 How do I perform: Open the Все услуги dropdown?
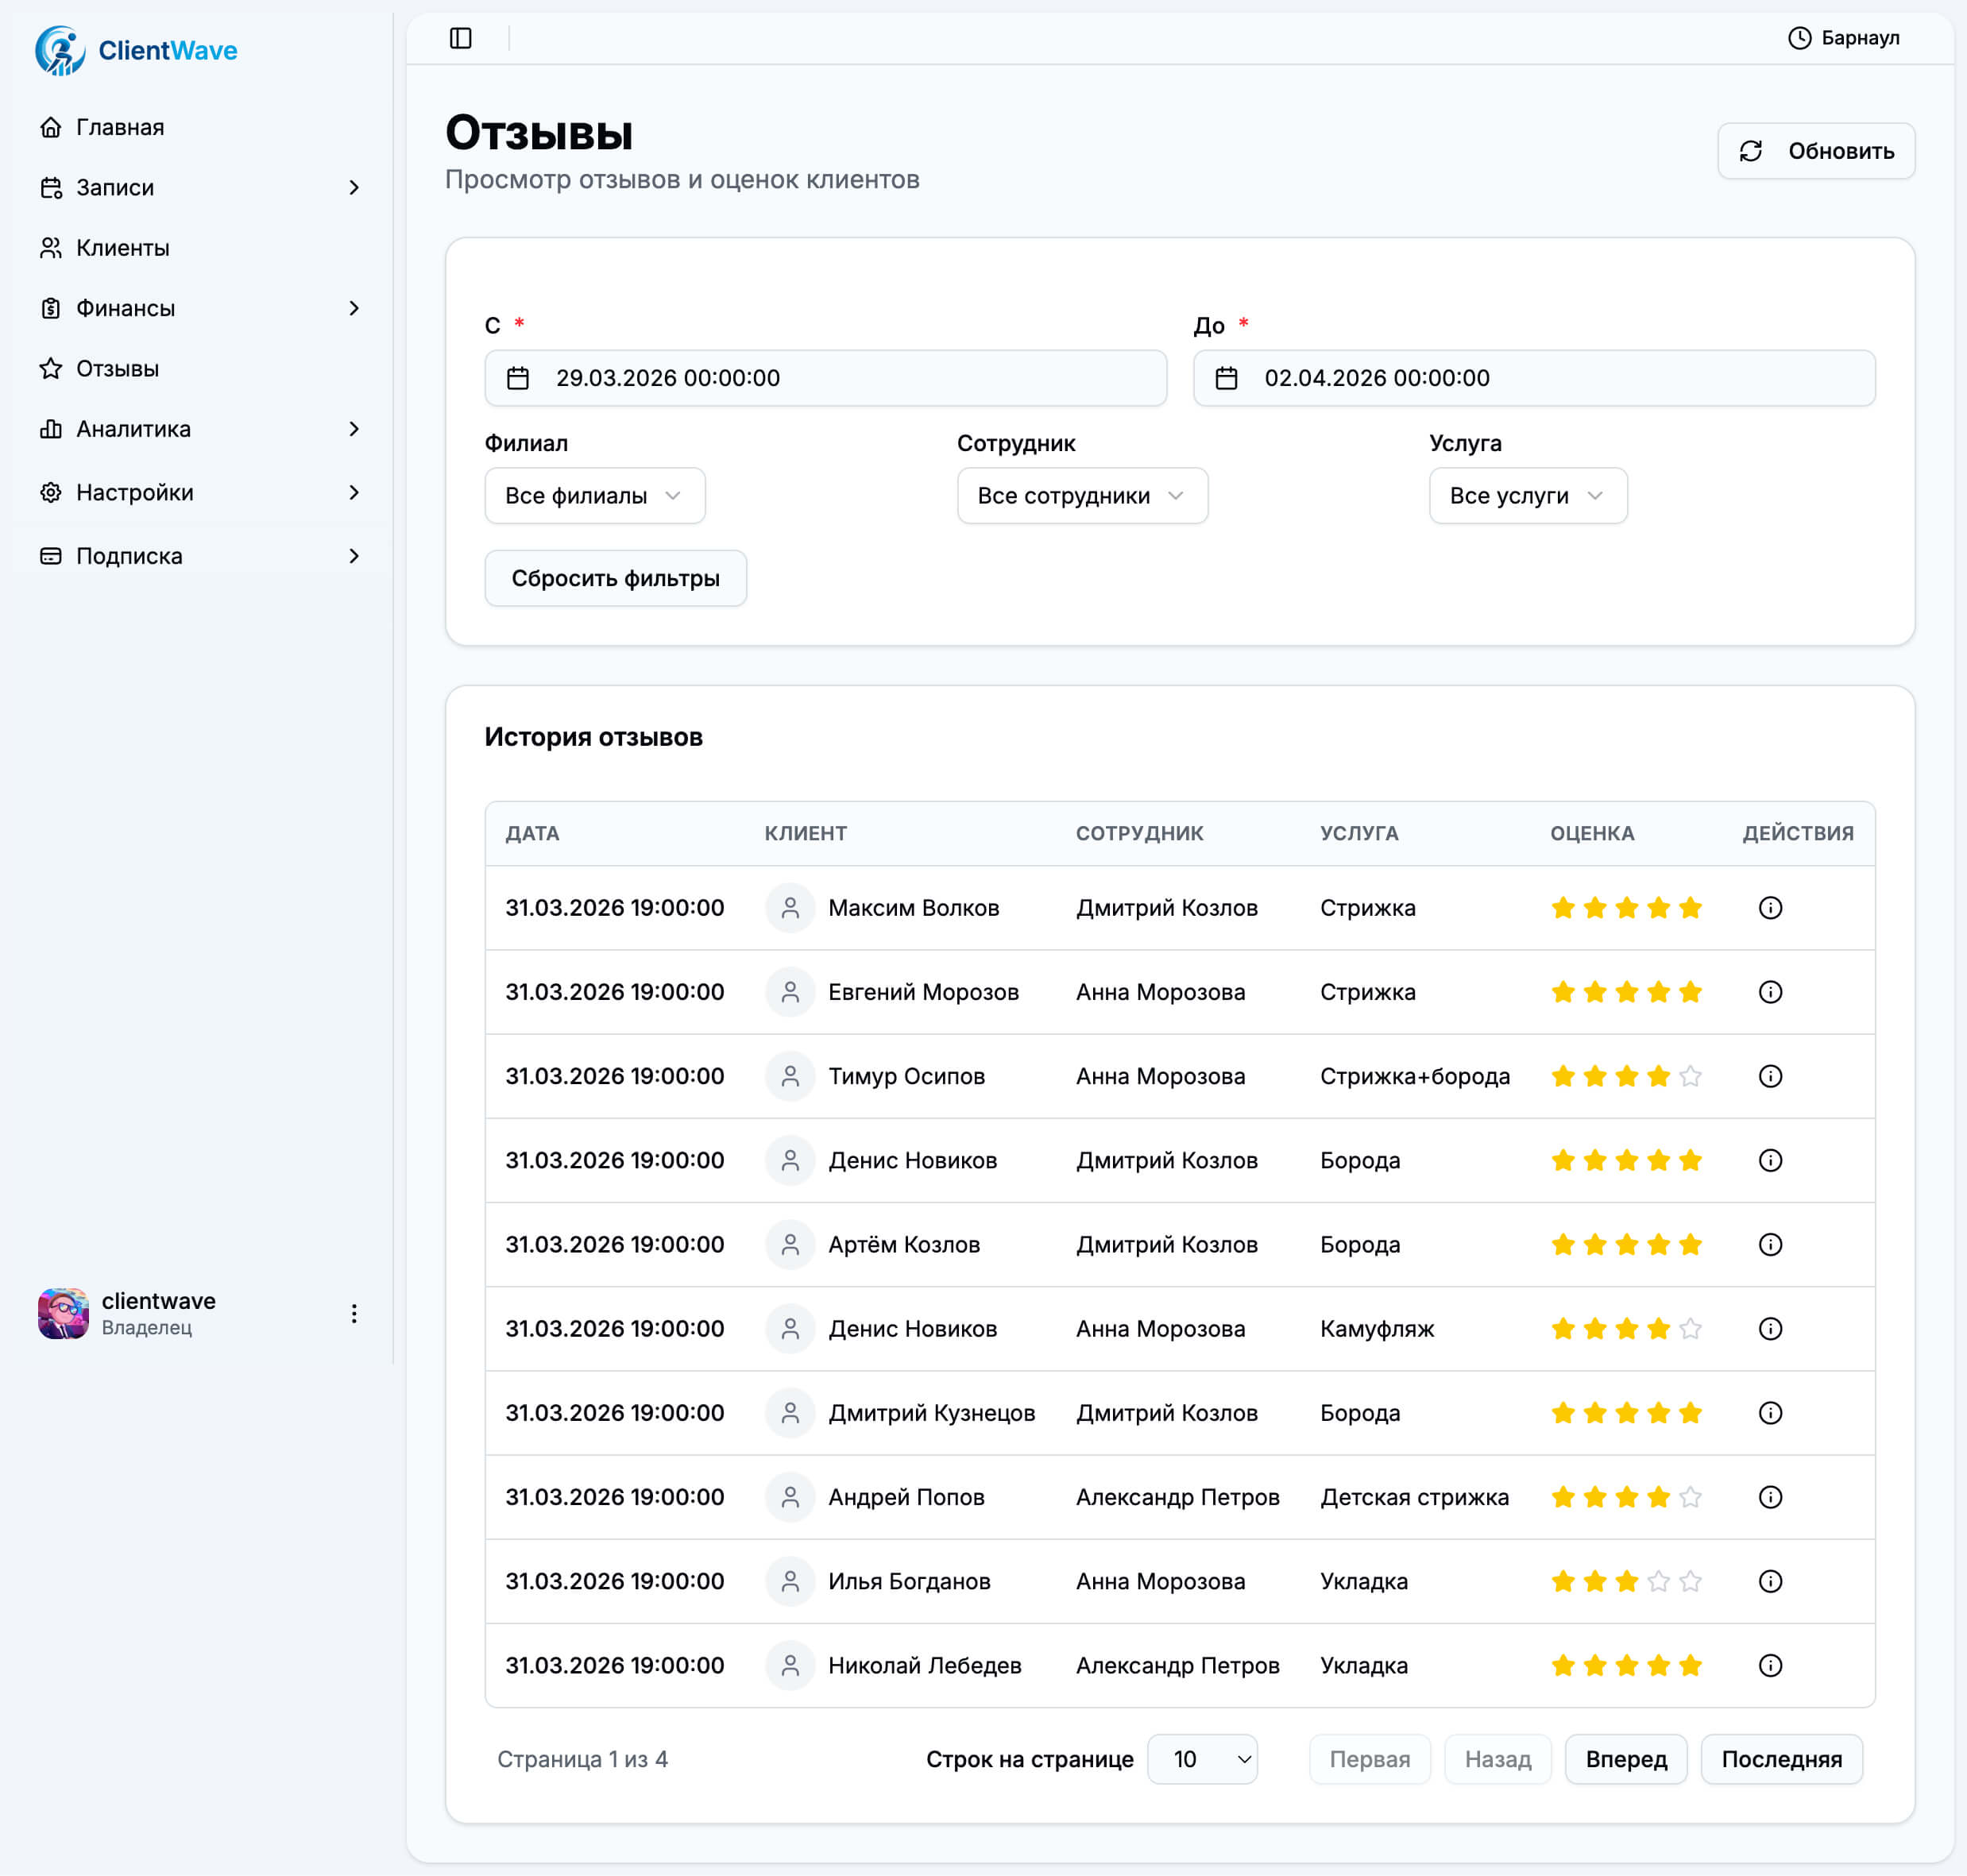1527,496
